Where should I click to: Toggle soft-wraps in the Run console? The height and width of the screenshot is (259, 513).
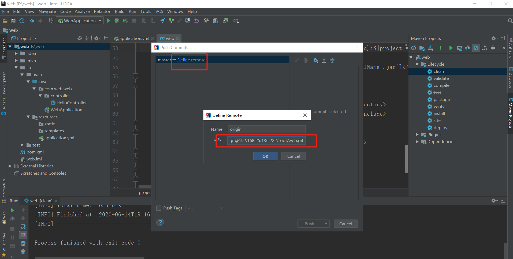[23, 227]
